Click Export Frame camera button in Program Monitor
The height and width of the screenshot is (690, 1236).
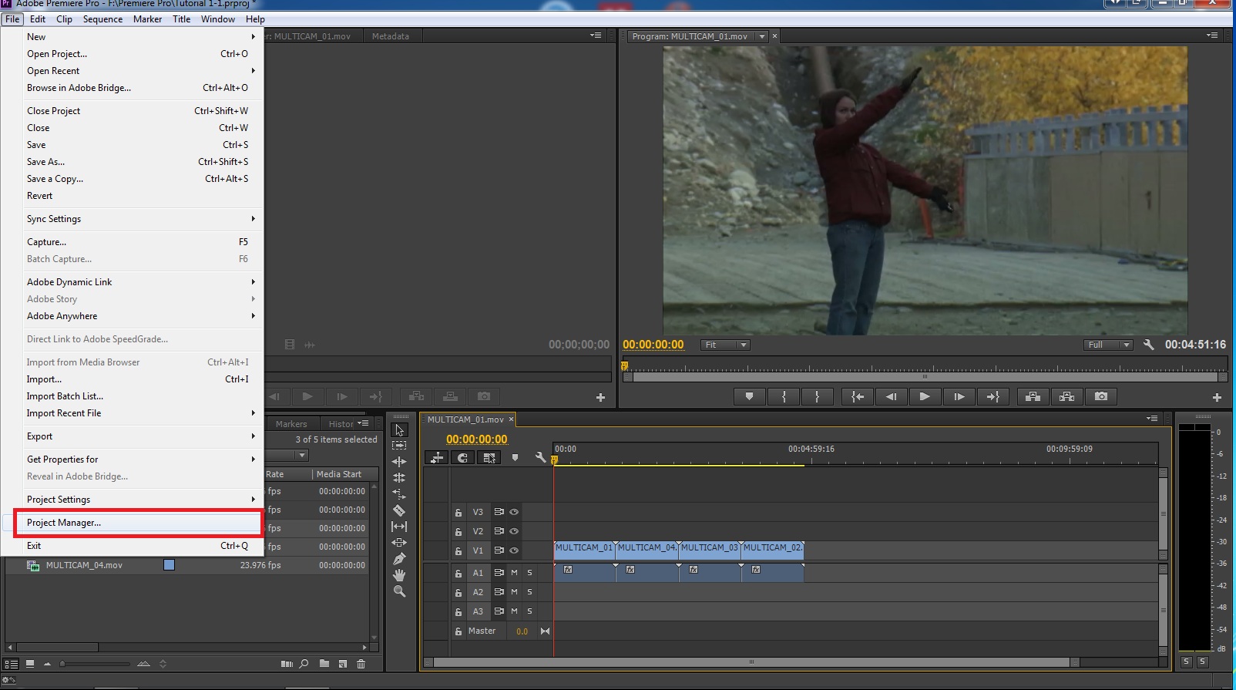click(1101, 396)
